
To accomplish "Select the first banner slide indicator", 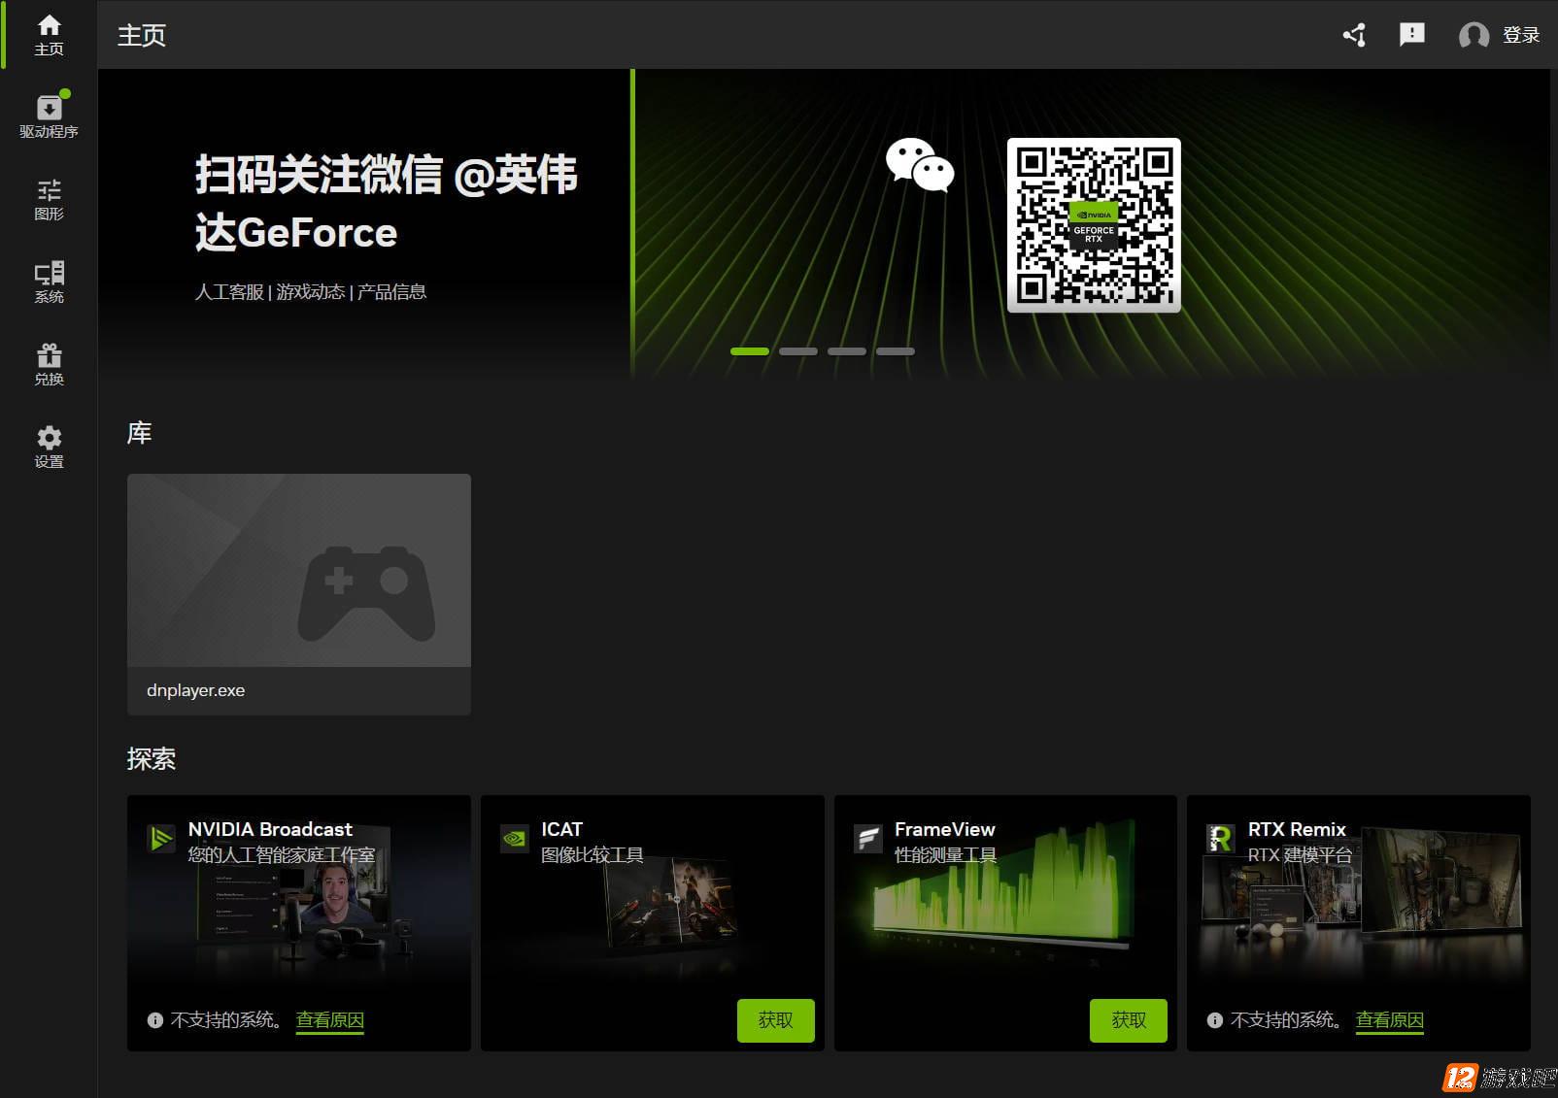I will click(750, 351).
